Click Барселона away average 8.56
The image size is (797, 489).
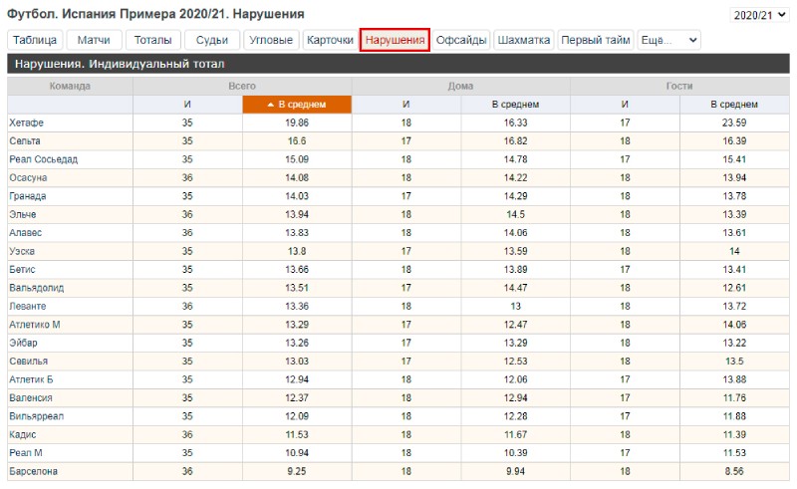click(734, 471)
